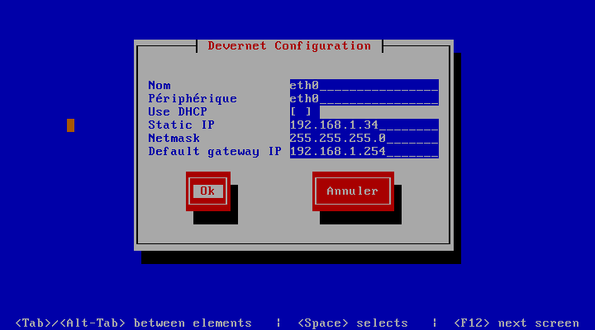Click the <Space> selects footer hint

(x=353, y=323)
